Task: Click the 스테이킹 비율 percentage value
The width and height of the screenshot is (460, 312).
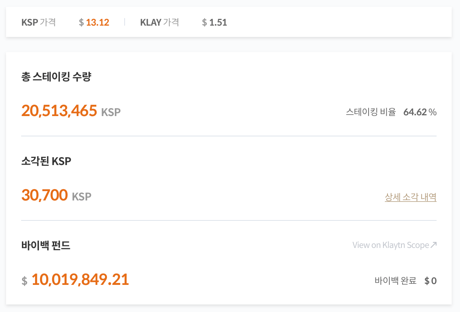Action: tap(420, 112)
